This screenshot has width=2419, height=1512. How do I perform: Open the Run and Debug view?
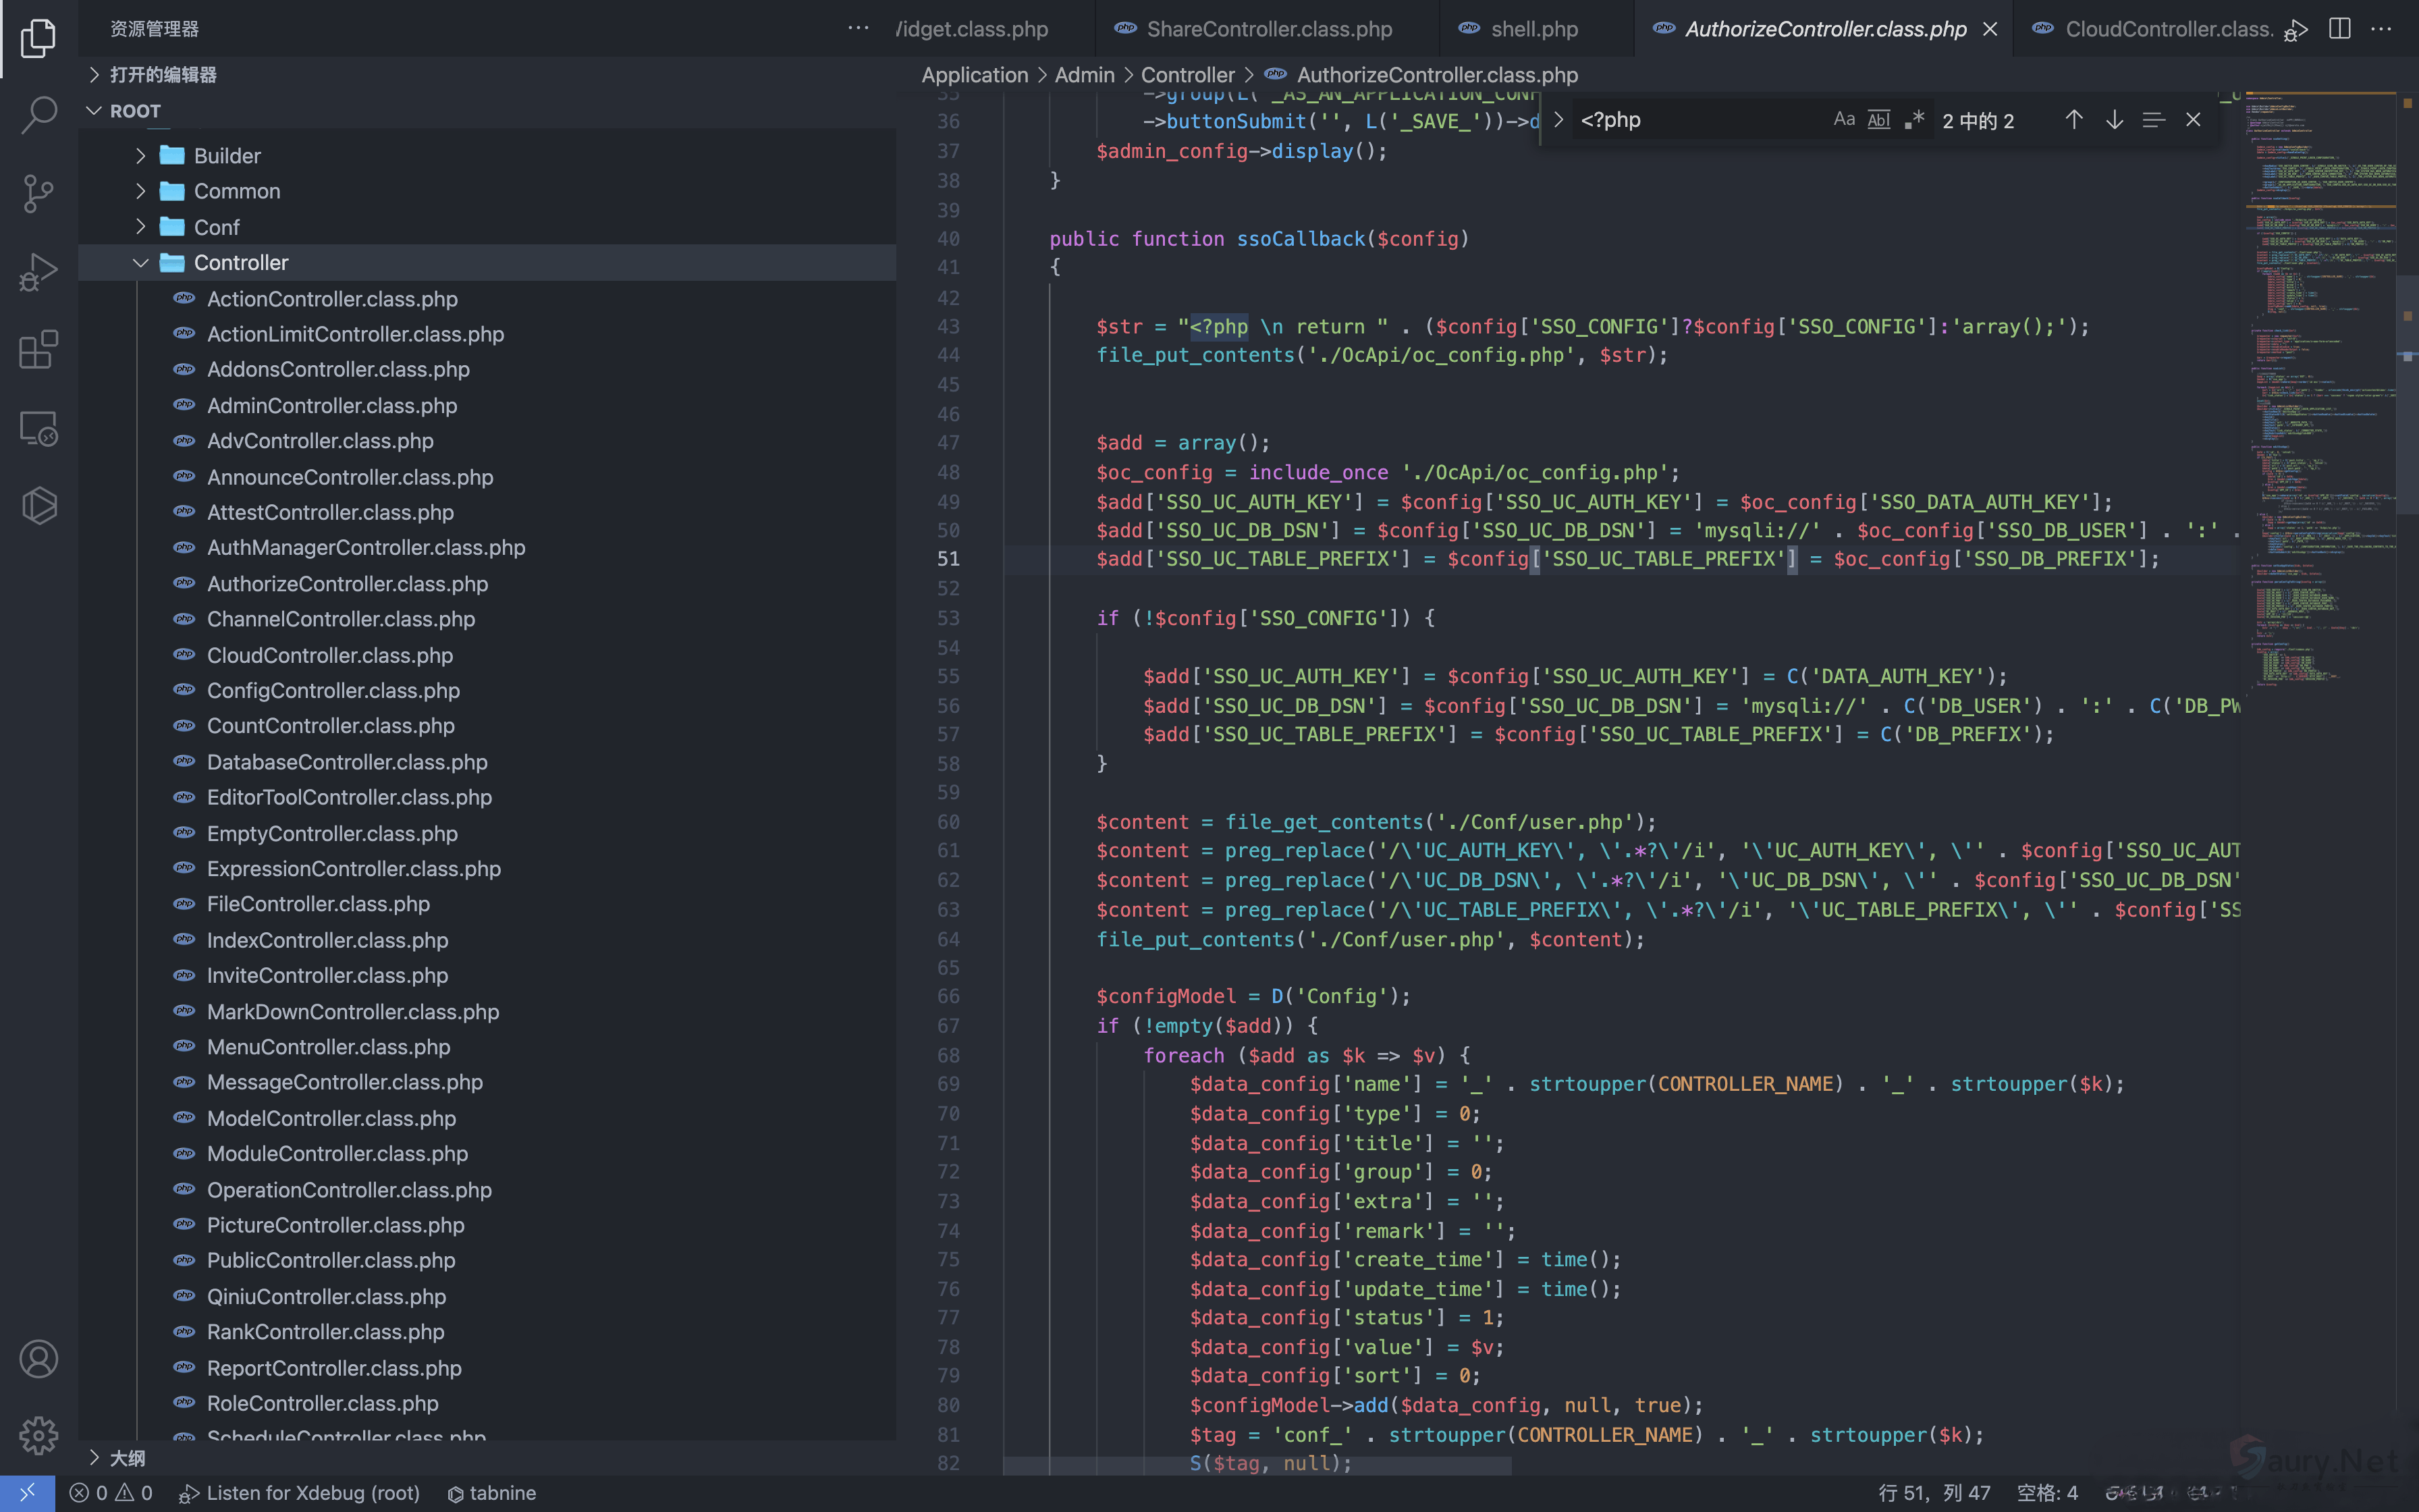pyautogui.click(x=38, y=271)
